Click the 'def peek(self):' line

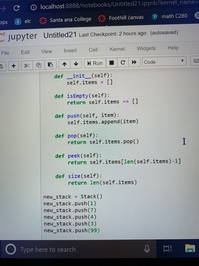[78, 156]
